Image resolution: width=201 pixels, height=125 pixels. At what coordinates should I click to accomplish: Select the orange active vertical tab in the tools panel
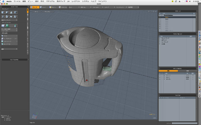(28, 11)
